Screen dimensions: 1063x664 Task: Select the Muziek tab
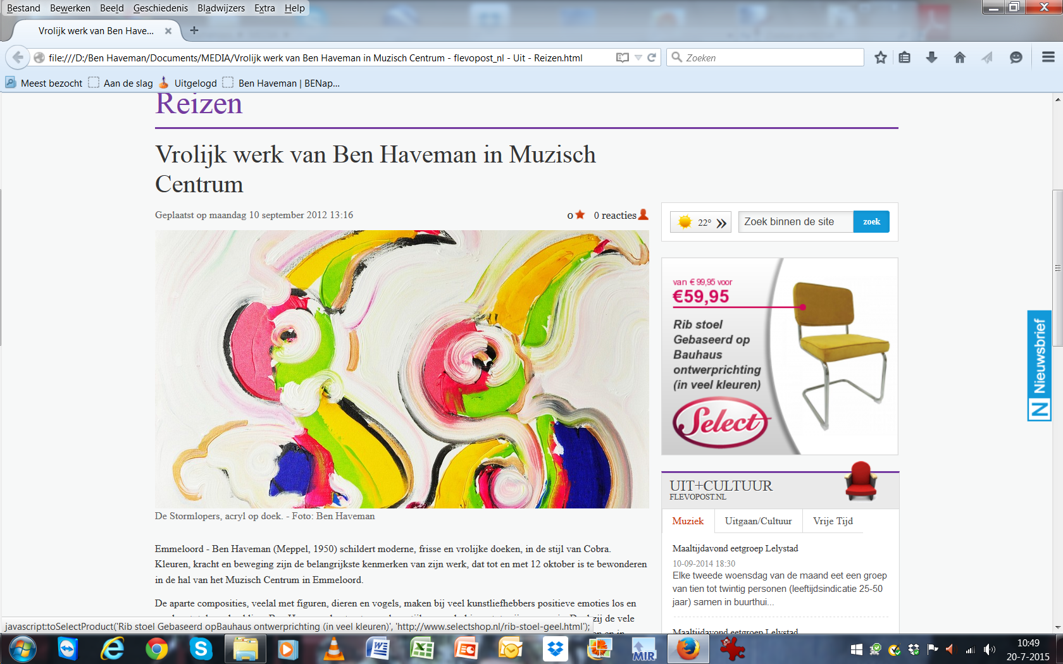coord(688,521)
